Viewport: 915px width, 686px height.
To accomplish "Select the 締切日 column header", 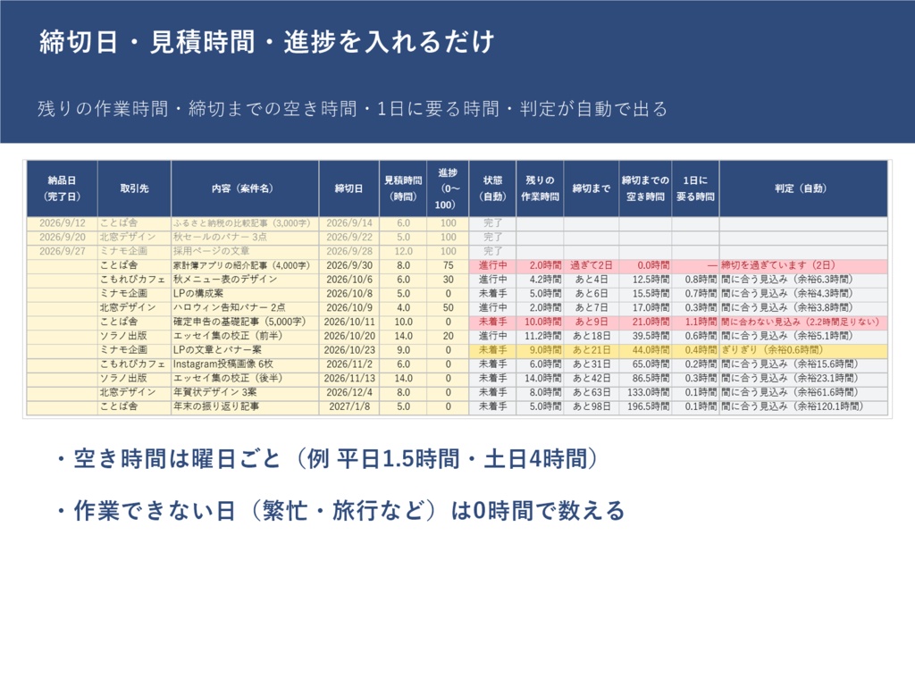I will [x=349, y=188].
